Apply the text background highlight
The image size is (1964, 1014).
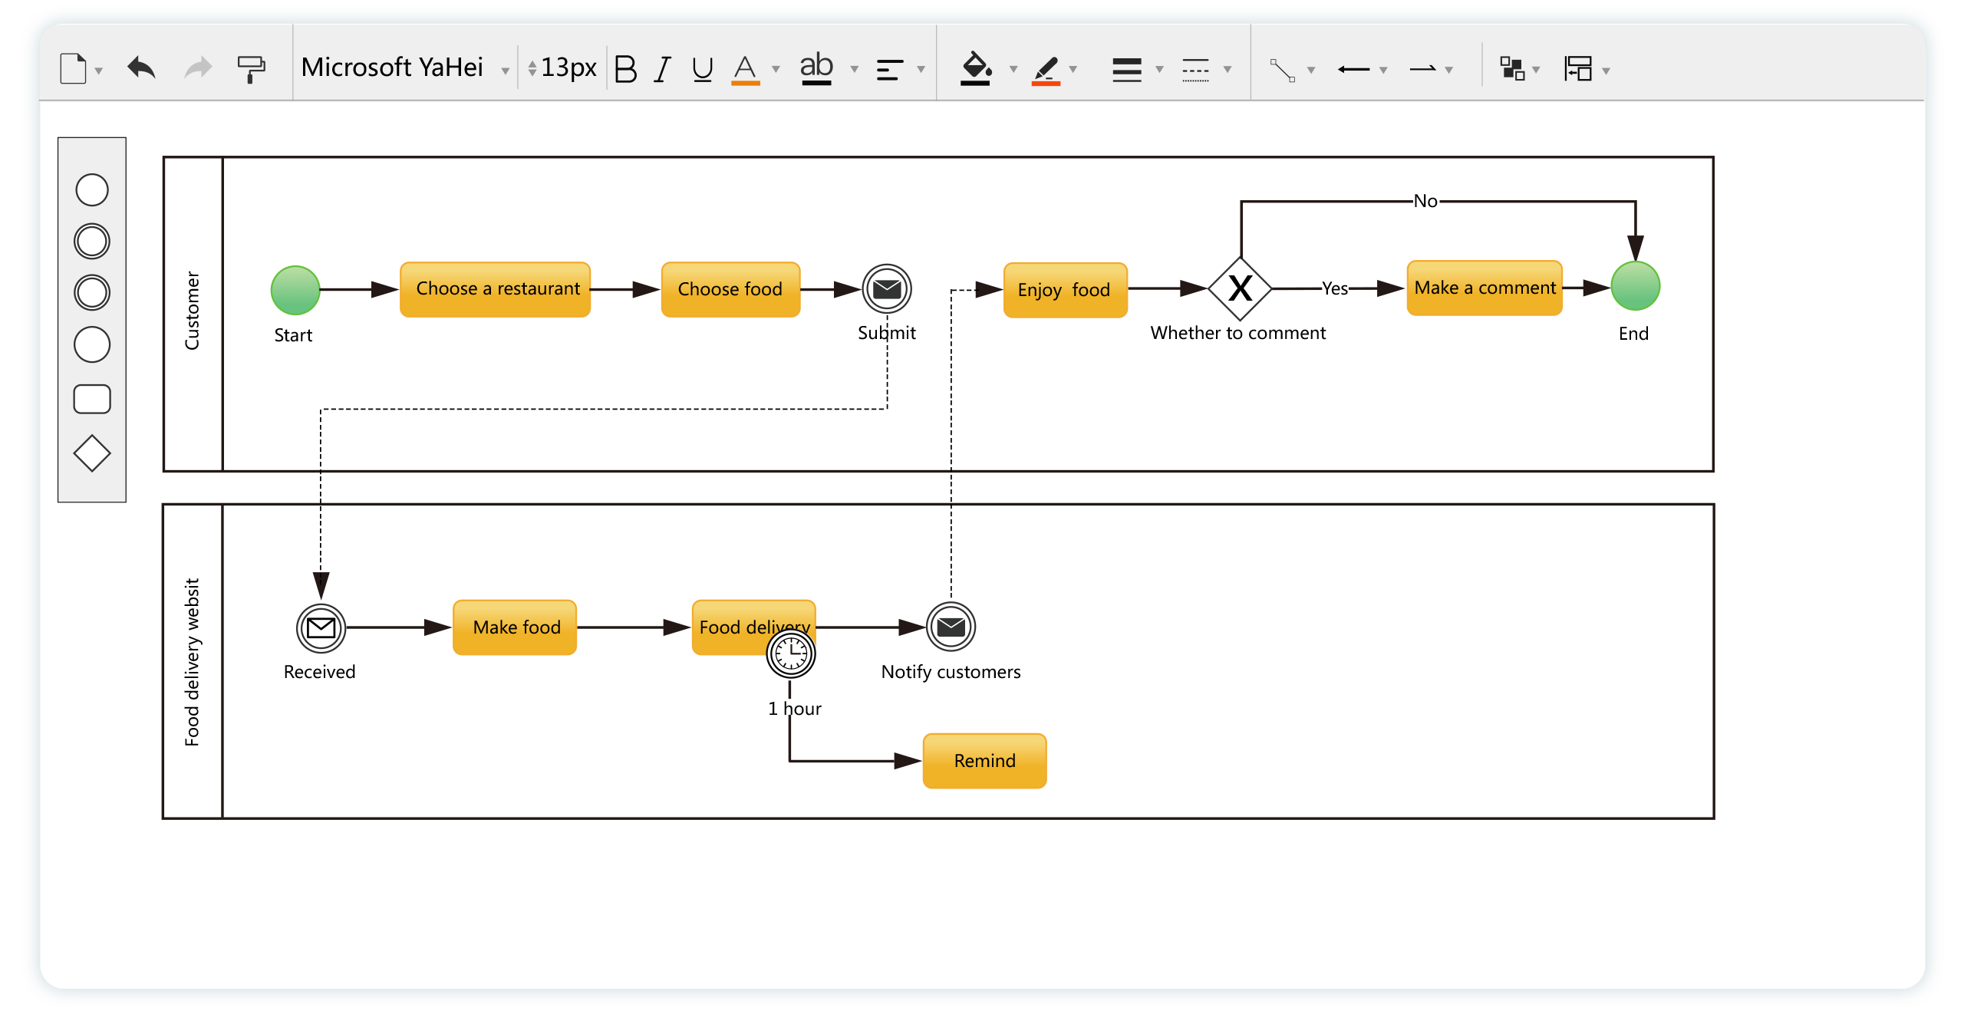(816, 68)
